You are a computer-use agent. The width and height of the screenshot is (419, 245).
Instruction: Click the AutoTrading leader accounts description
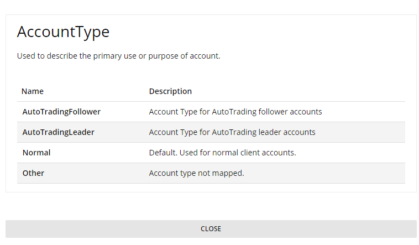(232, 132)
